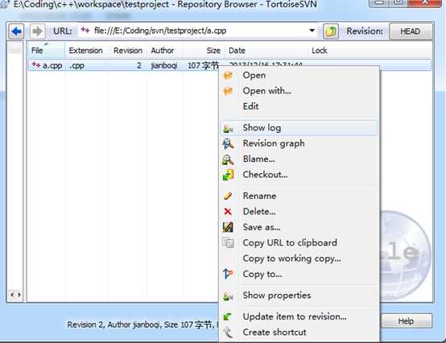Click the gray Forward arrow button
This screenshot has height=343, width=446.
point(37,31)
